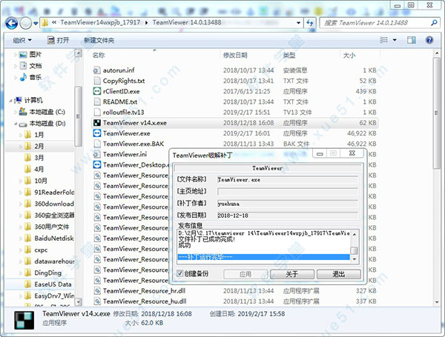445x337 pixels.
Task: Click 文件名称 field in patch dialog
Action: click(287, 180)
